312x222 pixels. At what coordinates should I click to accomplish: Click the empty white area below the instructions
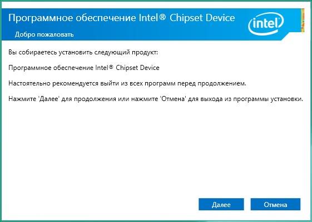155,149
